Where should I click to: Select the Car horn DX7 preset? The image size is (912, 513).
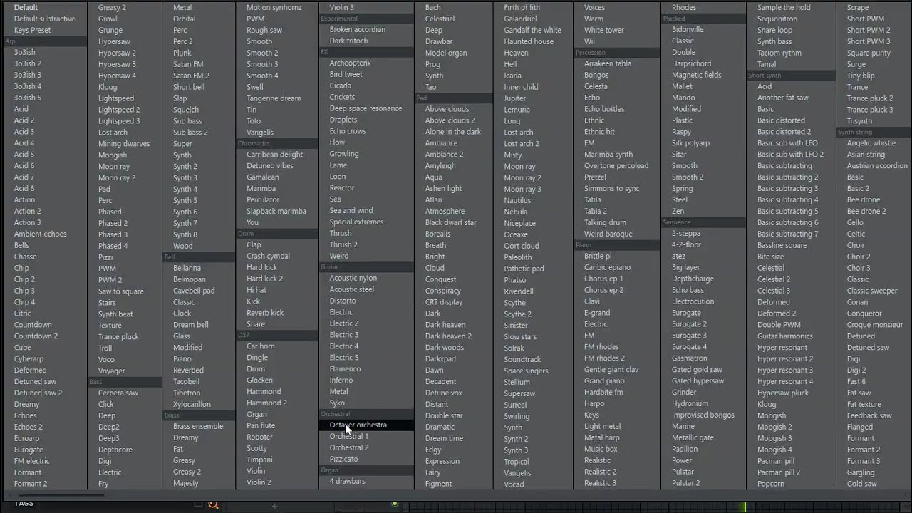(x=261, y=346)
